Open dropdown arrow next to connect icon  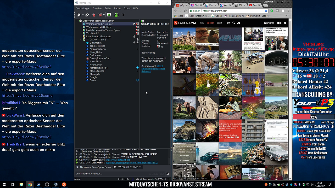[x=83, y=15]
